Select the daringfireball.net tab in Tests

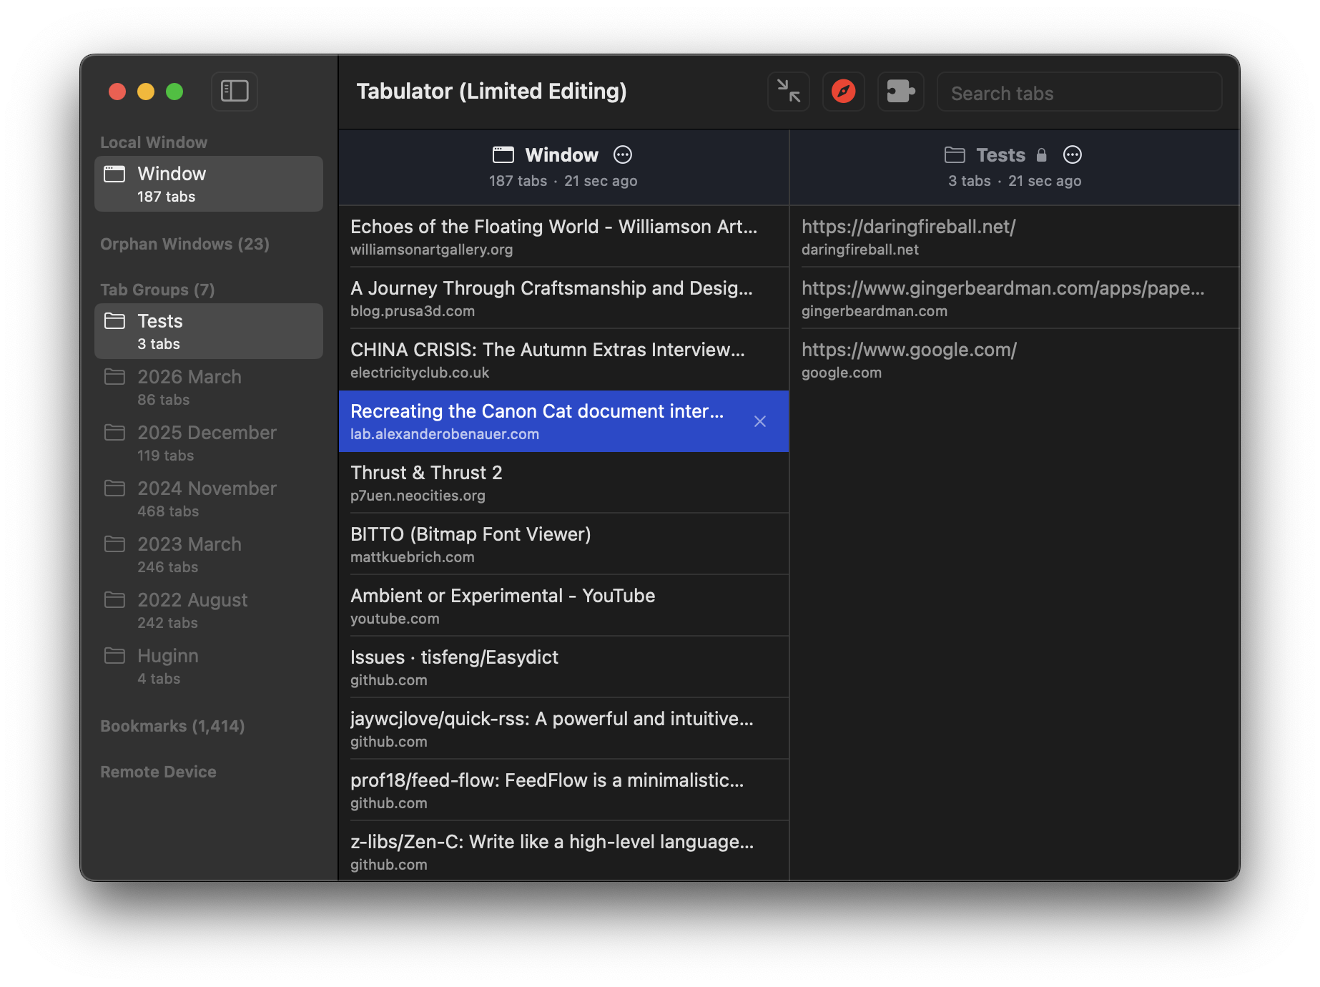click(1015, 237)
